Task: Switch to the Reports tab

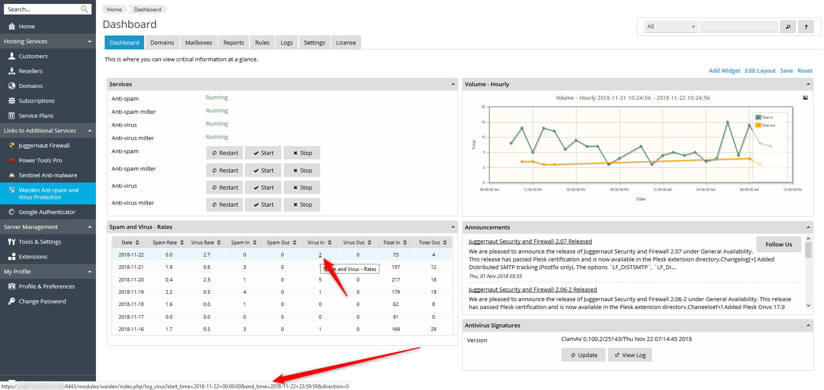Action: click(233, 42)
